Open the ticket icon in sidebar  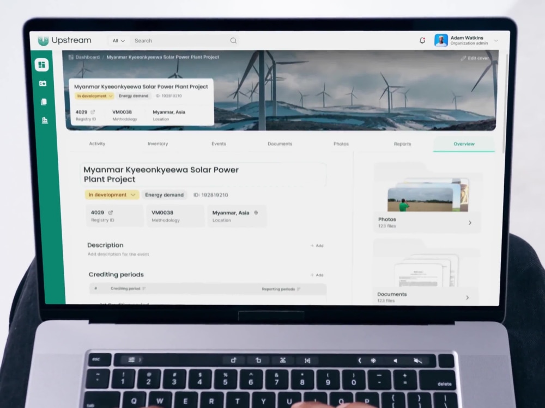click(43, 84)
